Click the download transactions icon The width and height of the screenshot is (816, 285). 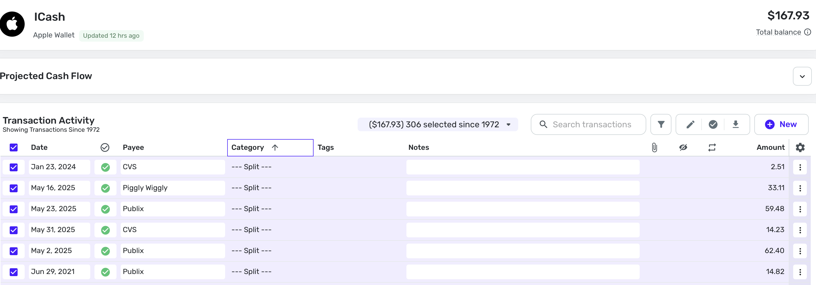point(735,124)
